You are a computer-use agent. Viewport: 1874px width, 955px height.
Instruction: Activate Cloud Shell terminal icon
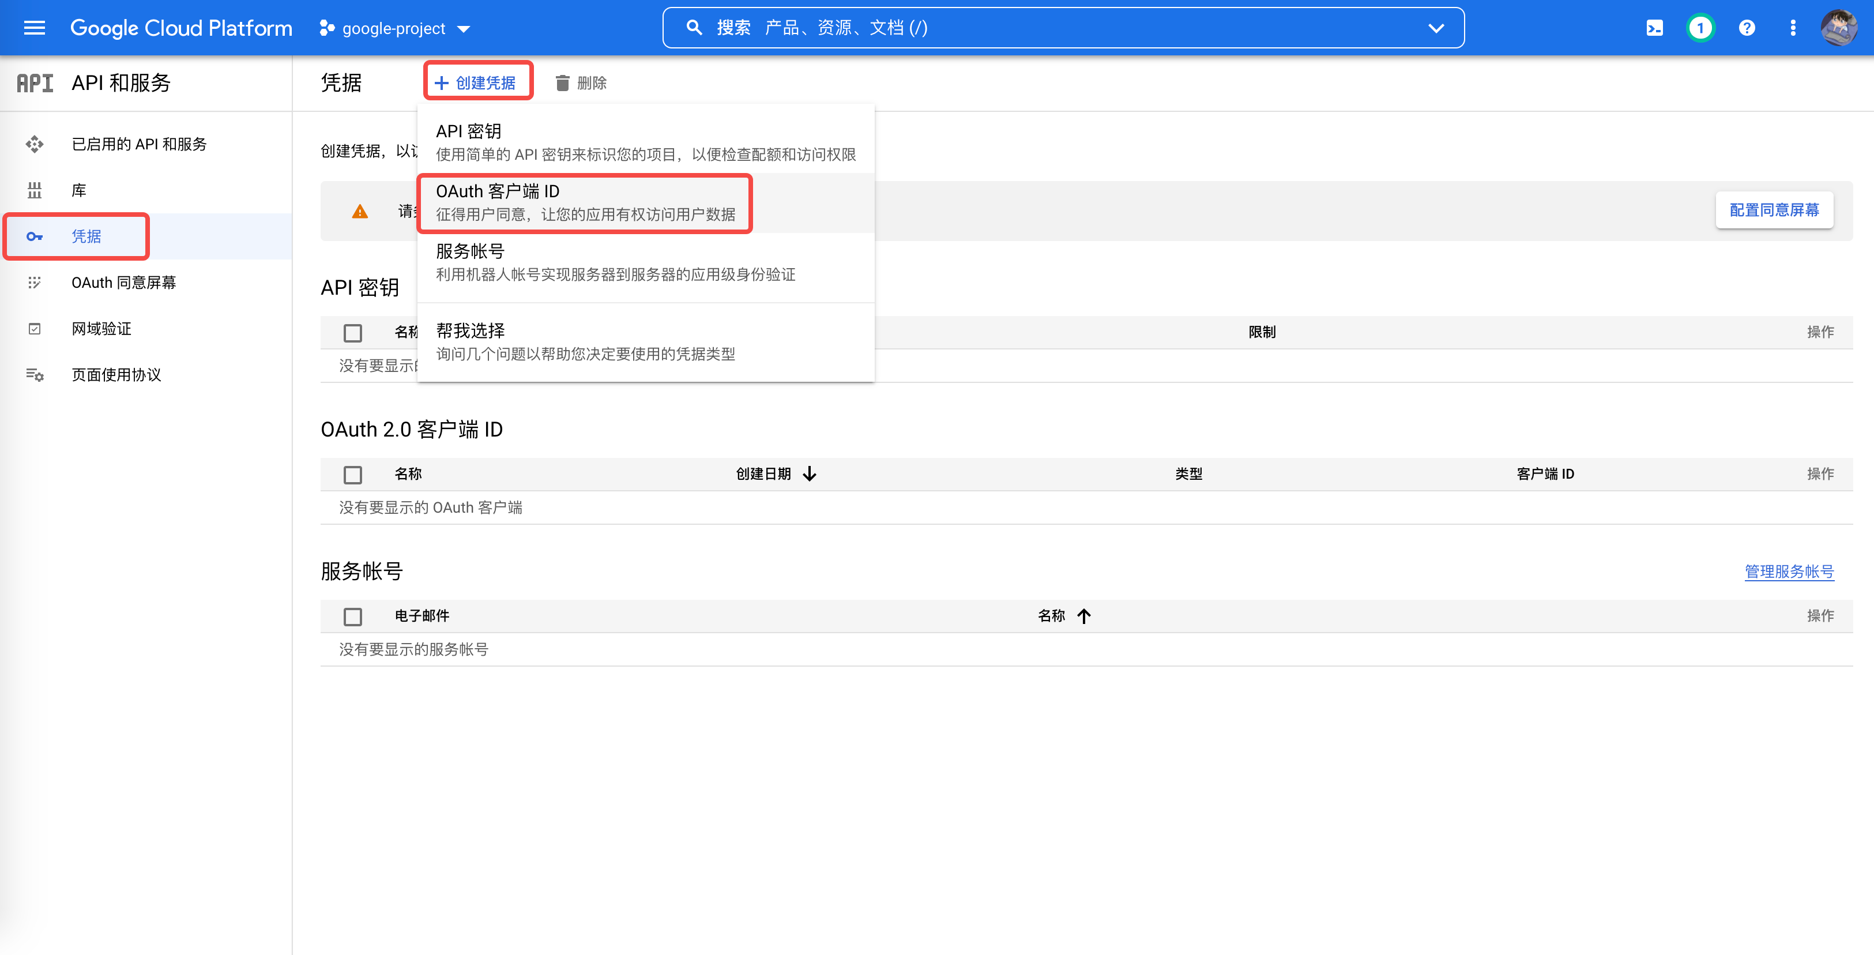[x=1654, y=28]
